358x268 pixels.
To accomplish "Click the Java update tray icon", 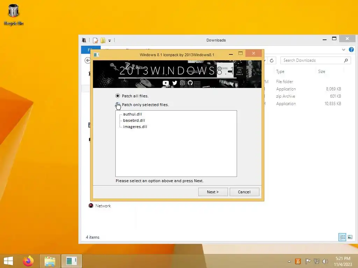I will pos(298,261).
